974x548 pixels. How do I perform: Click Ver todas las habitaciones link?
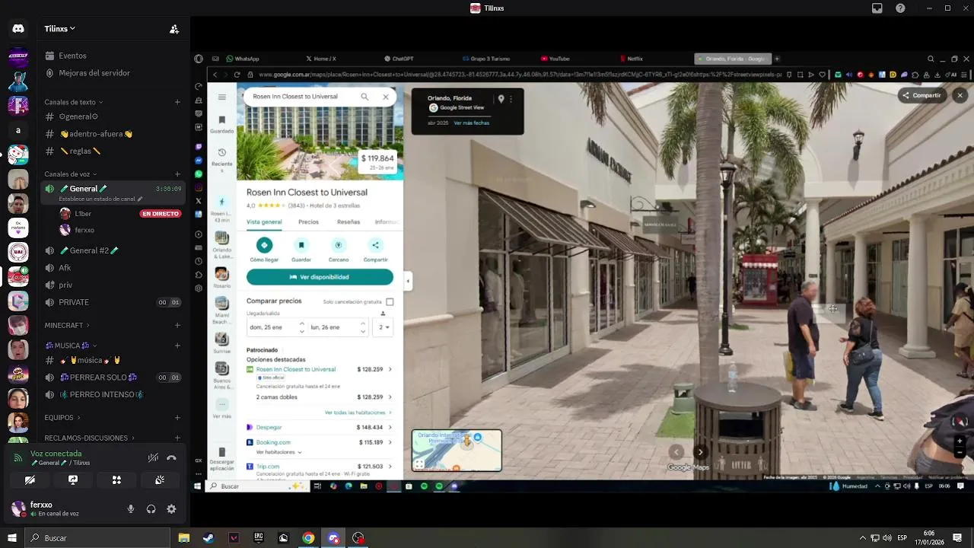click(358, 413)
